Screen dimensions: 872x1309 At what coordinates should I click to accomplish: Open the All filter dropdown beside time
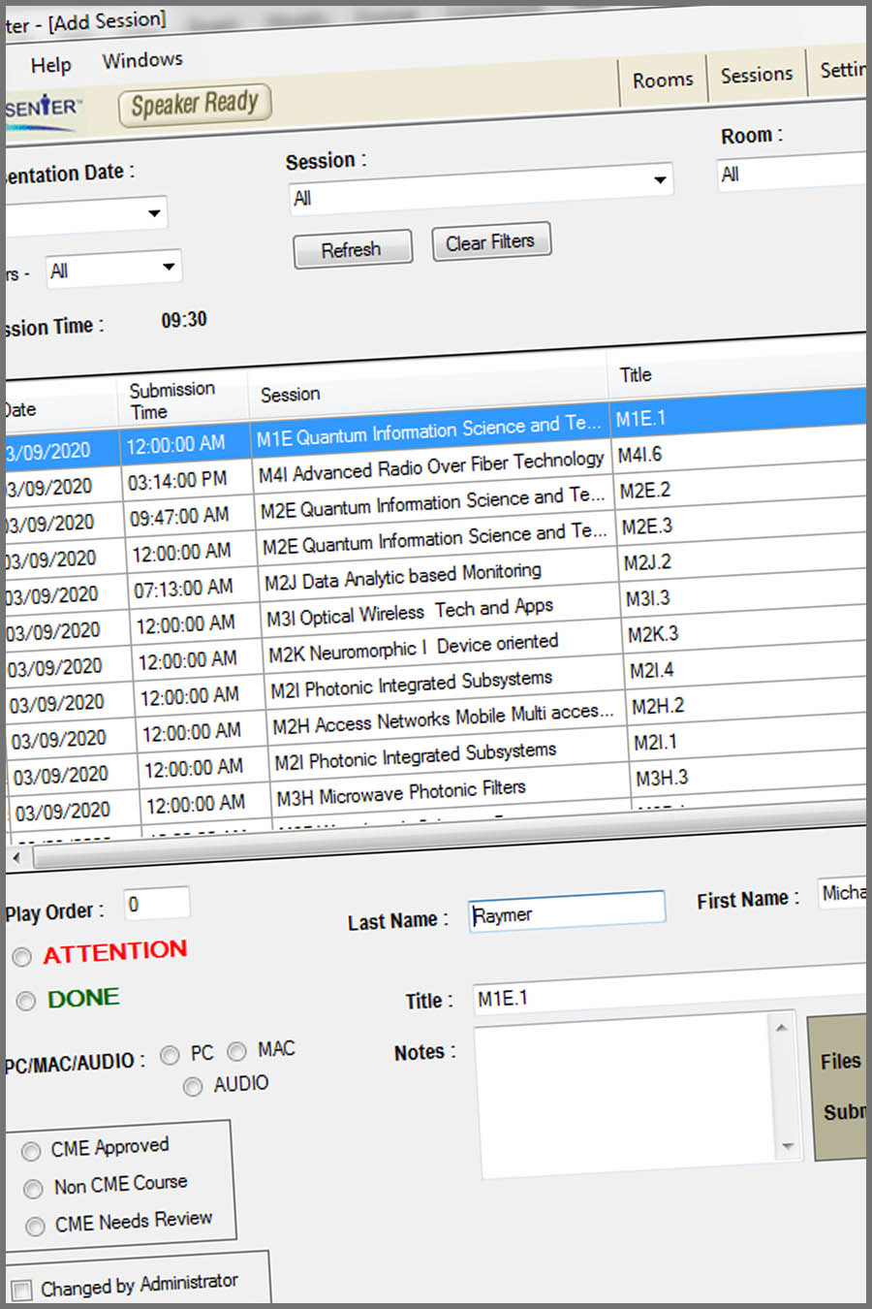pos(169,267)
